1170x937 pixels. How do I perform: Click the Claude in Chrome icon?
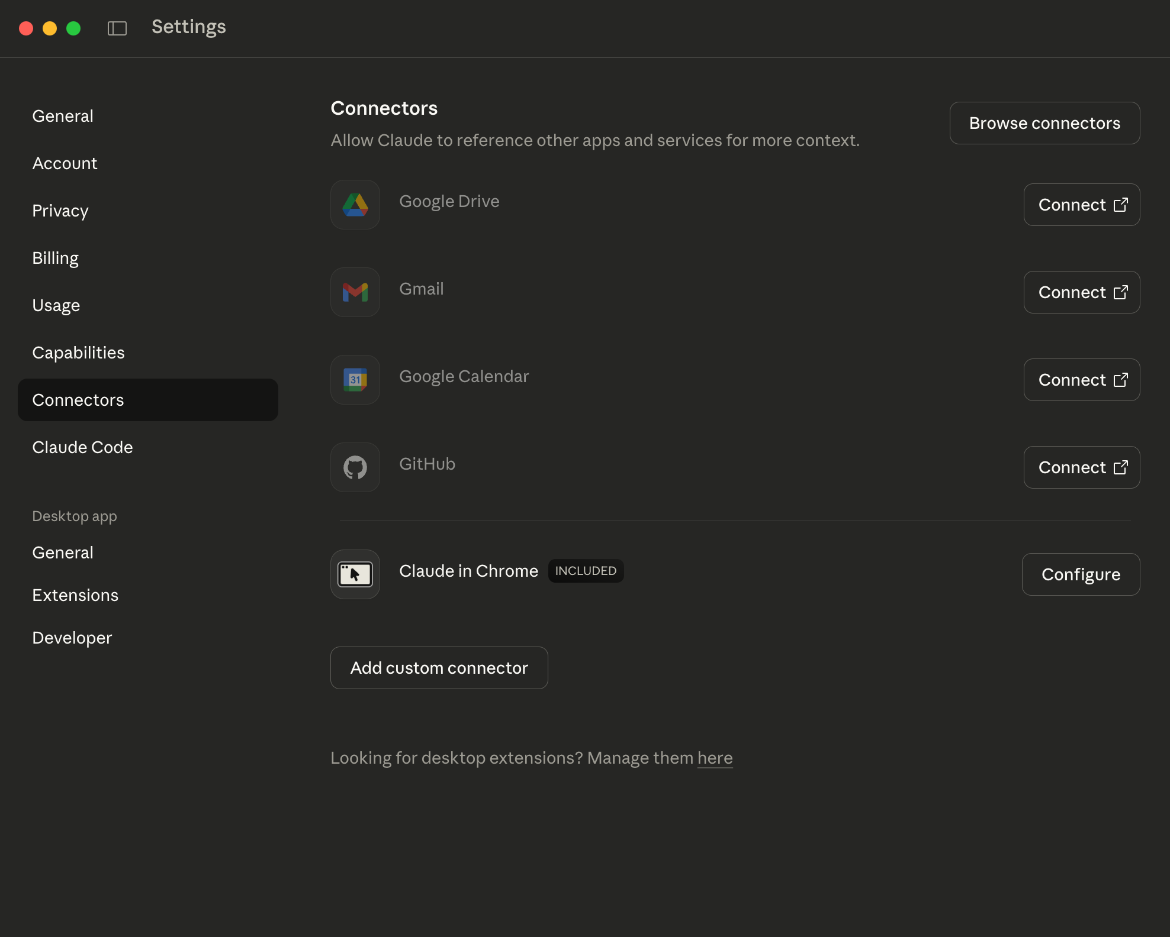pos(355,574)
